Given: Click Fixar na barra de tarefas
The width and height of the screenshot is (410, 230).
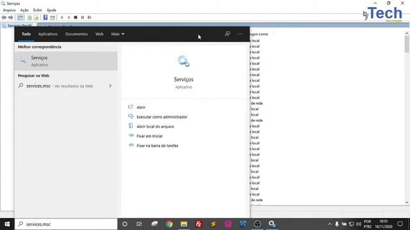Looking at the screenshot, I should tap(157, 146).
